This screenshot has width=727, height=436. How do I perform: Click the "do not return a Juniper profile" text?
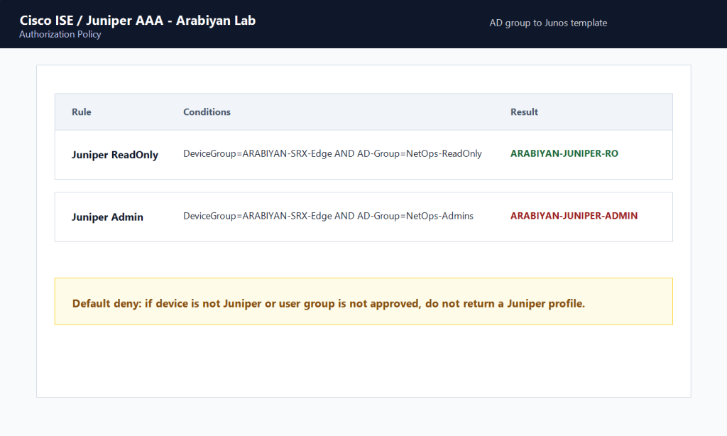[505, 303]
